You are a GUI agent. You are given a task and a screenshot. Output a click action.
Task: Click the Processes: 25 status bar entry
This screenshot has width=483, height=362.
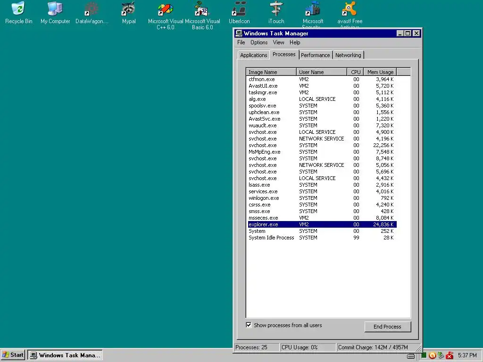tap(257, 347)
